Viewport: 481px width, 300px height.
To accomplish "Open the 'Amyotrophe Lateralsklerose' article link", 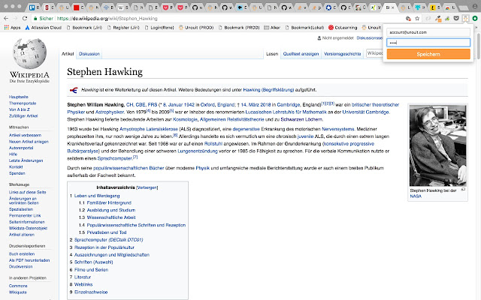I will click(x=149, y=129).
